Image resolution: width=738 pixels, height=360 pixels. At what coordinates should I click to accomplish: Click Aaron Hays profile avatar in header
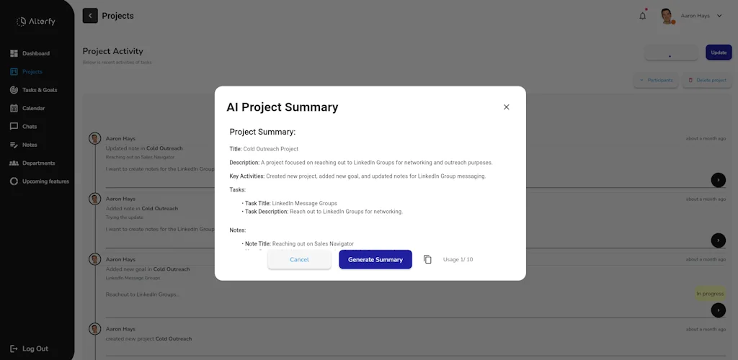click(x=667, y=16)
